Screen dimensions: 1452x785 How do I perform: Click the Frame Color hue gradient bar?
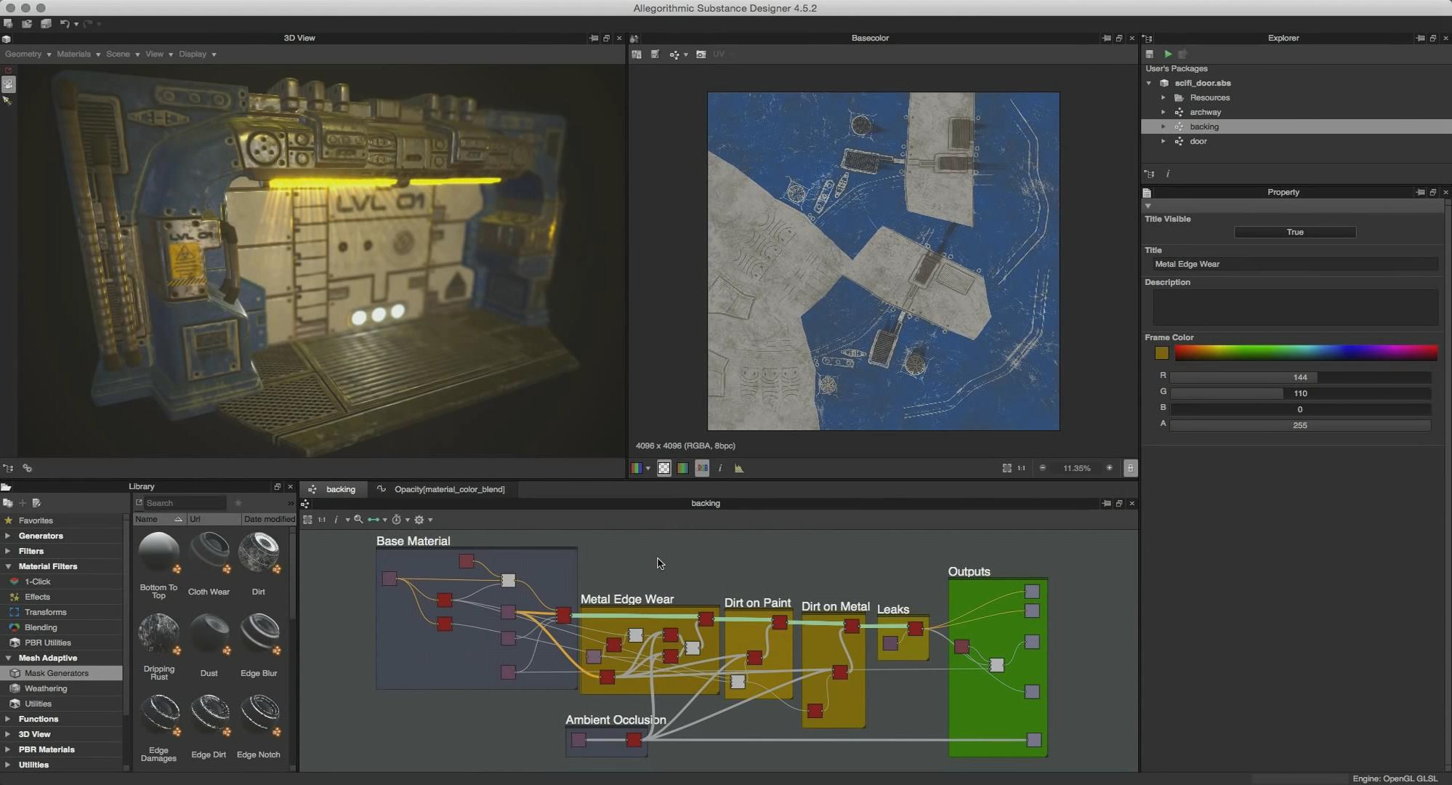pyautogui.click(x=1305, y=353)
